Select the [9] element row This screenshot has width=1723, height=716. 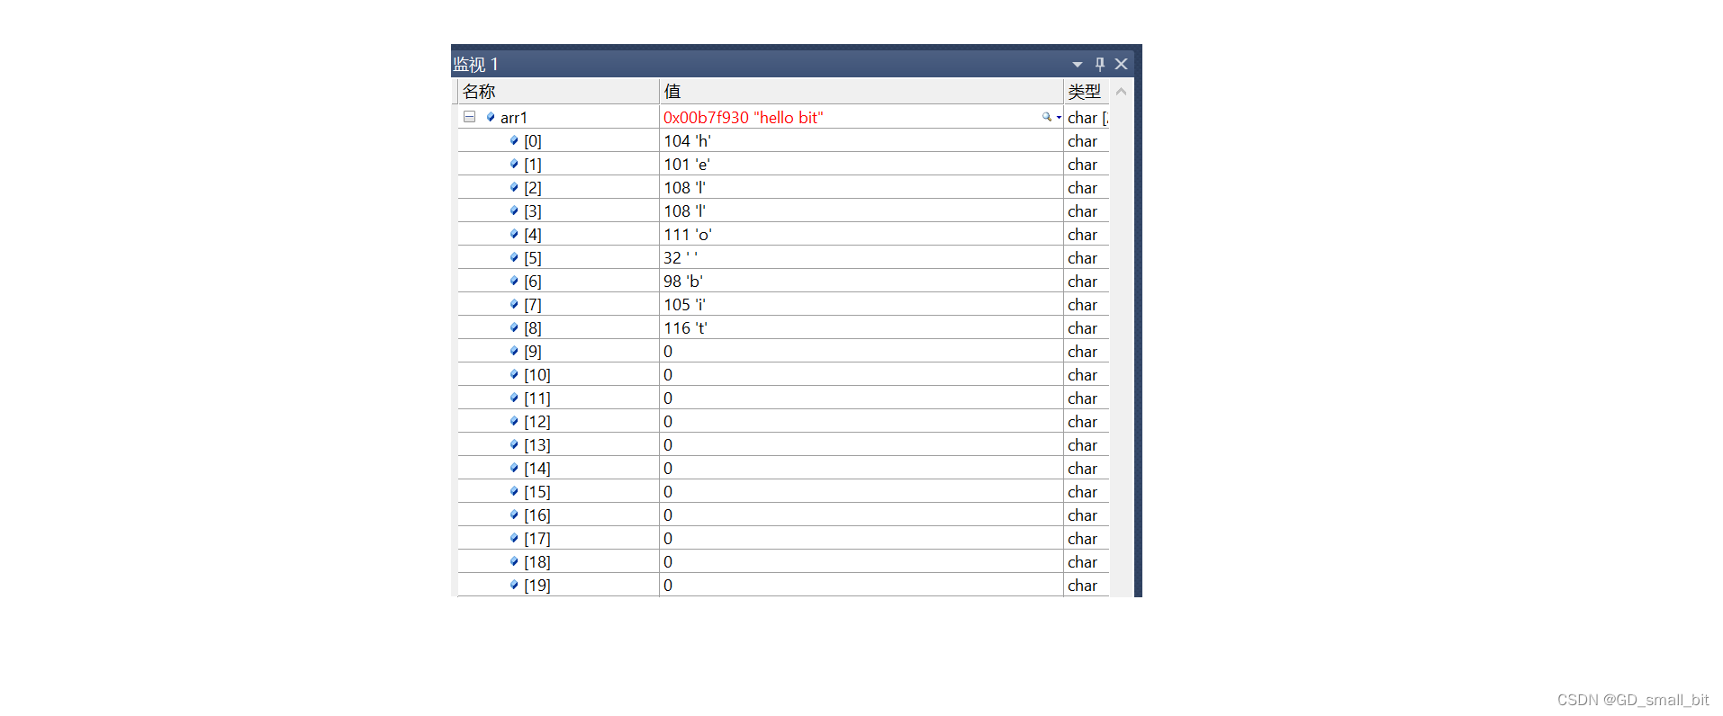(783, 351)
